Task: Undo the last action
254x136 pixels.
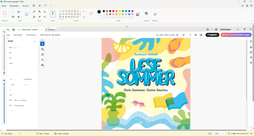Action: coord(46,6)
